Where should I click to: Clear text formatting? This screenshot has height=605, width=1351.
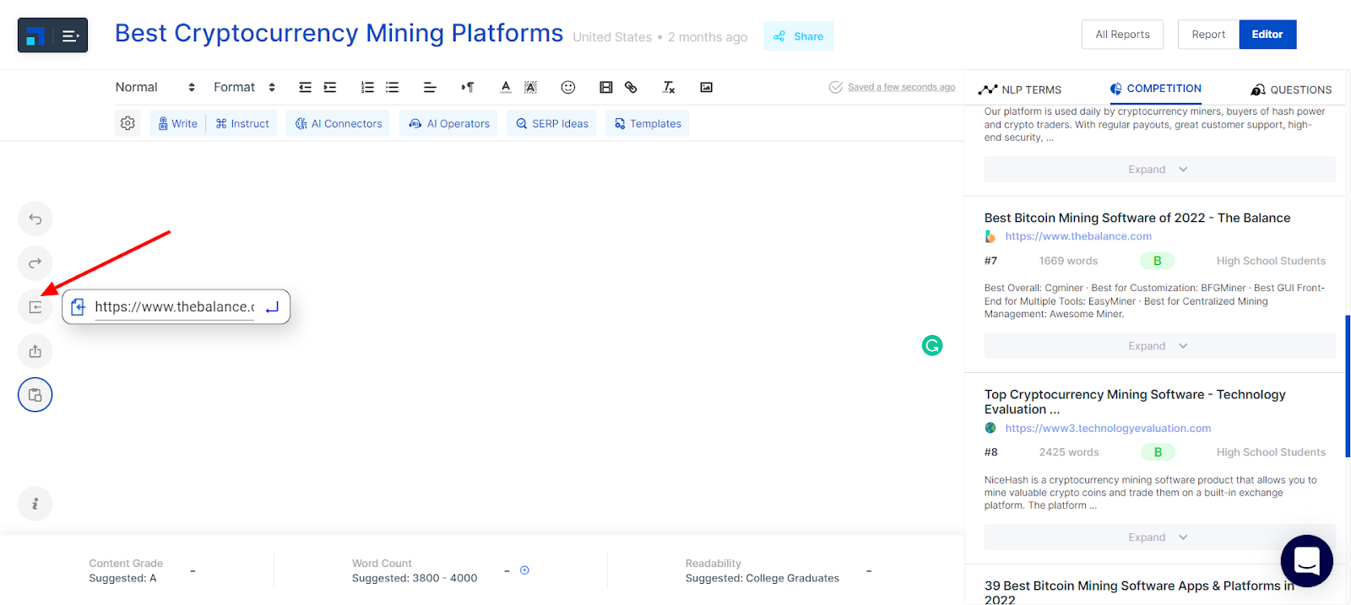pos(669,87)
